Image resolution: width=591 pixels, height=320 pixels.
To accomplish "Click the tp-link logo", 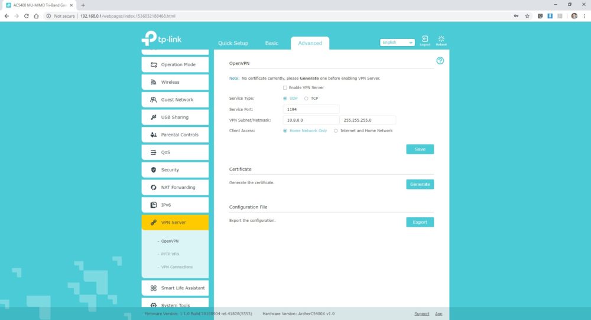I will click(x=161, y=38).
